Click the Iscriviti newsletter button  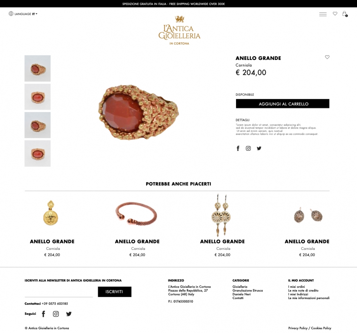pyautogui.click(x=115, y=292)
